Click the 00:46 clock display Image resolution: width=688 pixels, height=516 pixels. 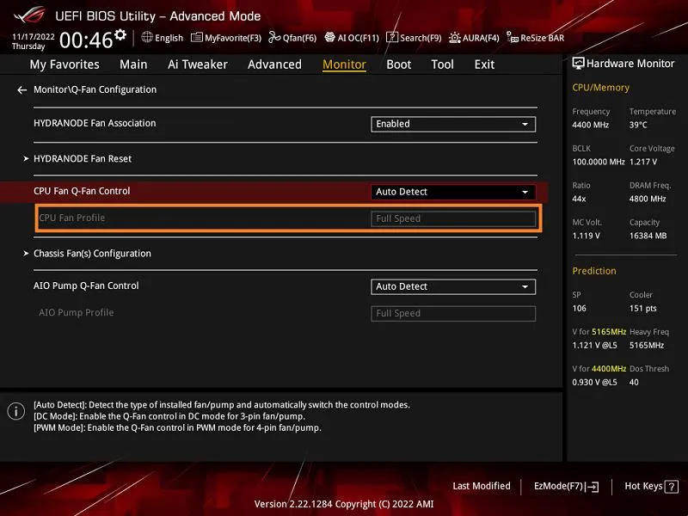[x=86, y=40]
